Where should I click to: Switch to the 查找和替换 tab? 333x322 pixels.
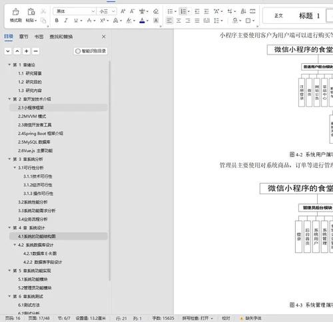(61, 37)
